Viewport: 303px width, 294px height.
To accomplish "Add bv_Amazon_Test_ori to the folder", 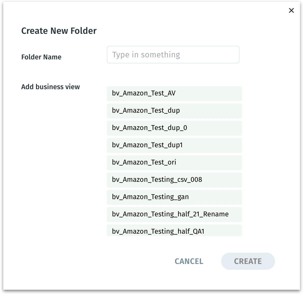I will [174, 163].
